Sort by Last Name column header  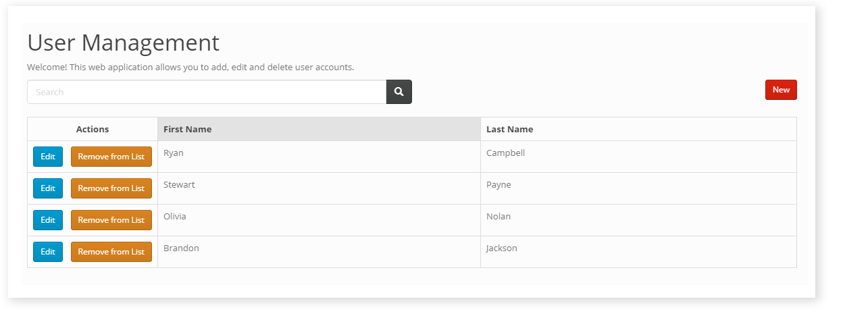click(509, 129)
